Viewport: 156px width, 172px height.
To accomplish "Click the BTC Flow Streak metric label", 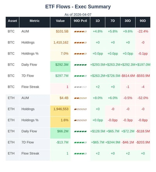I will coord(30,87).
